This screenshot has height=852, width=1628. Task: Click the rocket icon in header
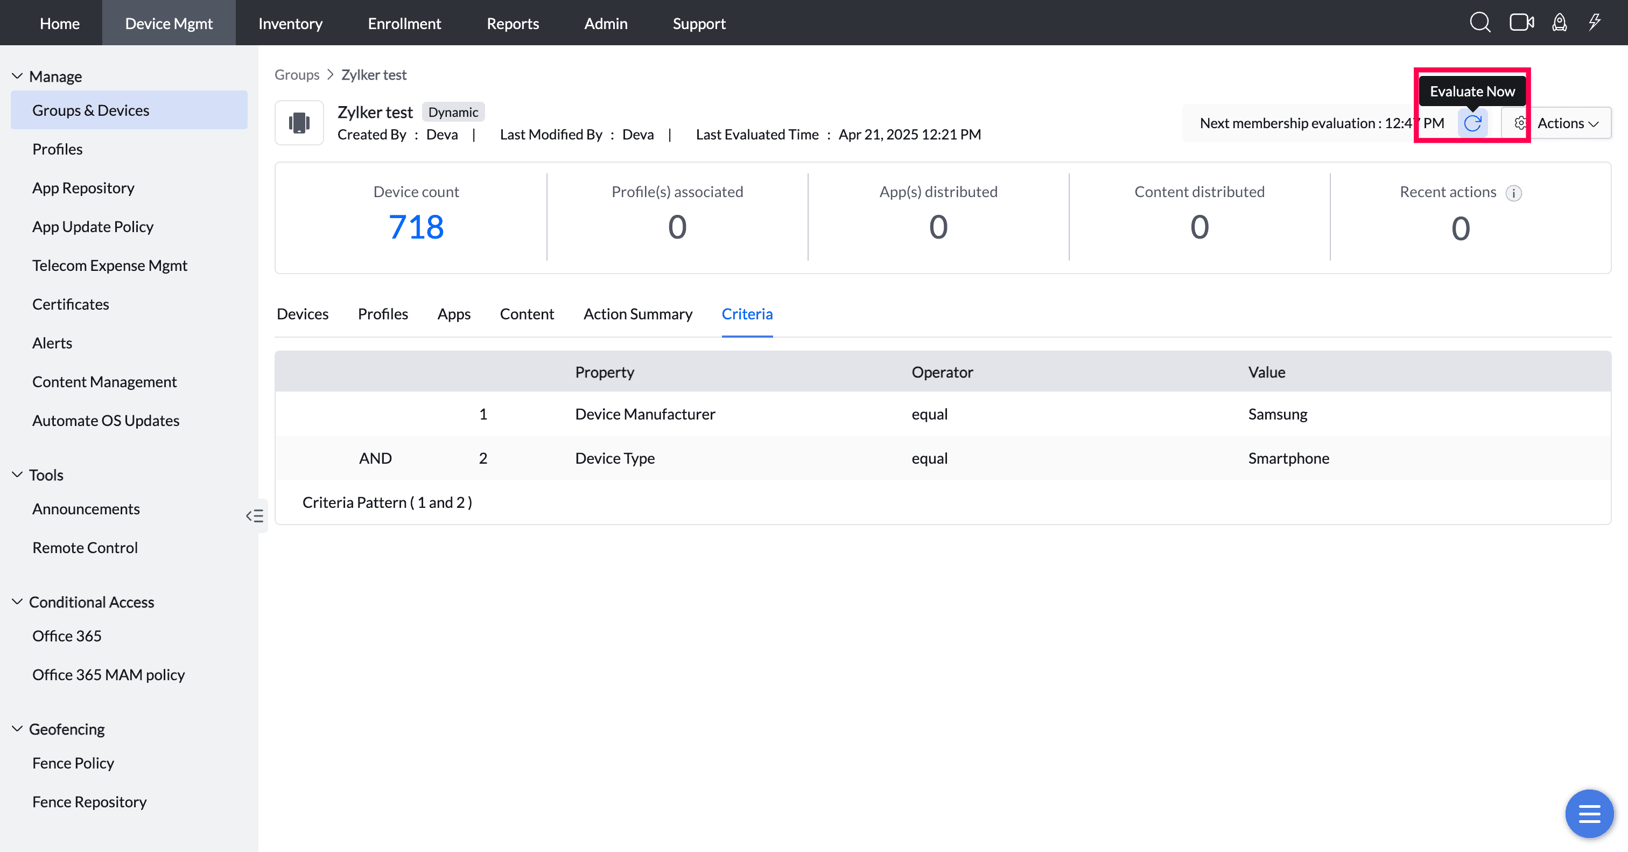point(1559,23)
